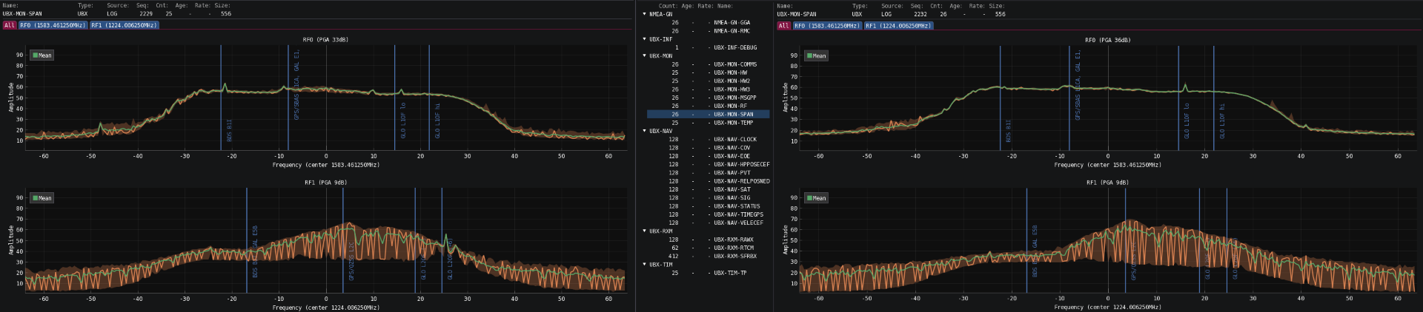The width and height of the screenshot is (1423, 312).
Task: Select UBX-MON-SPAN message in list
Action: (x=733, y=115)
